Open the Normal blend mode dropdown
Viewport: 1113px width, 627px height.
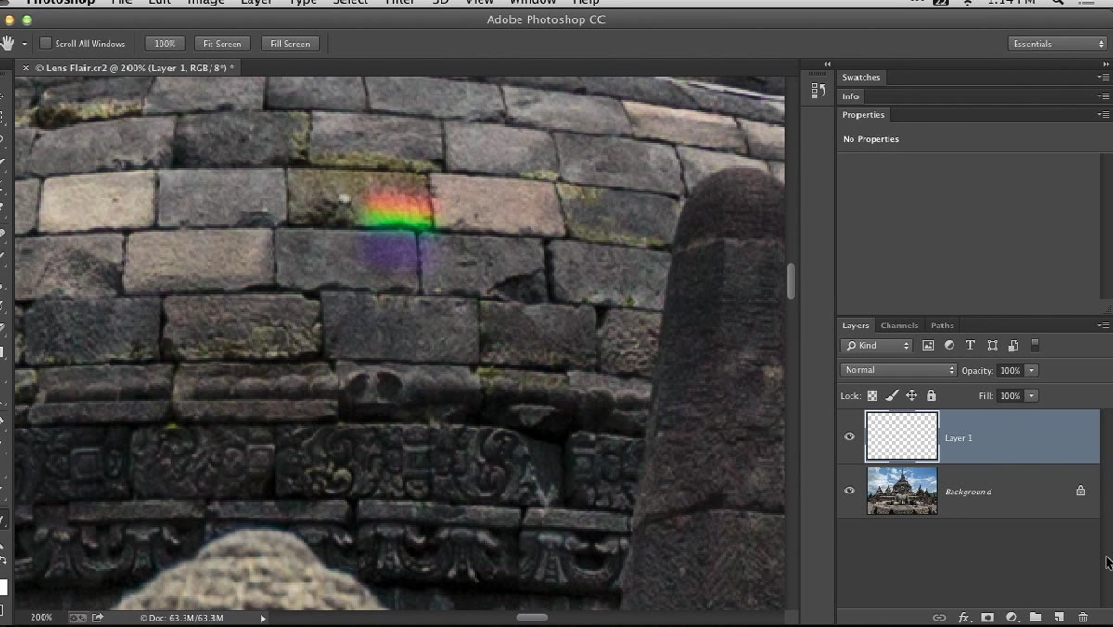(x=898, y=370)
